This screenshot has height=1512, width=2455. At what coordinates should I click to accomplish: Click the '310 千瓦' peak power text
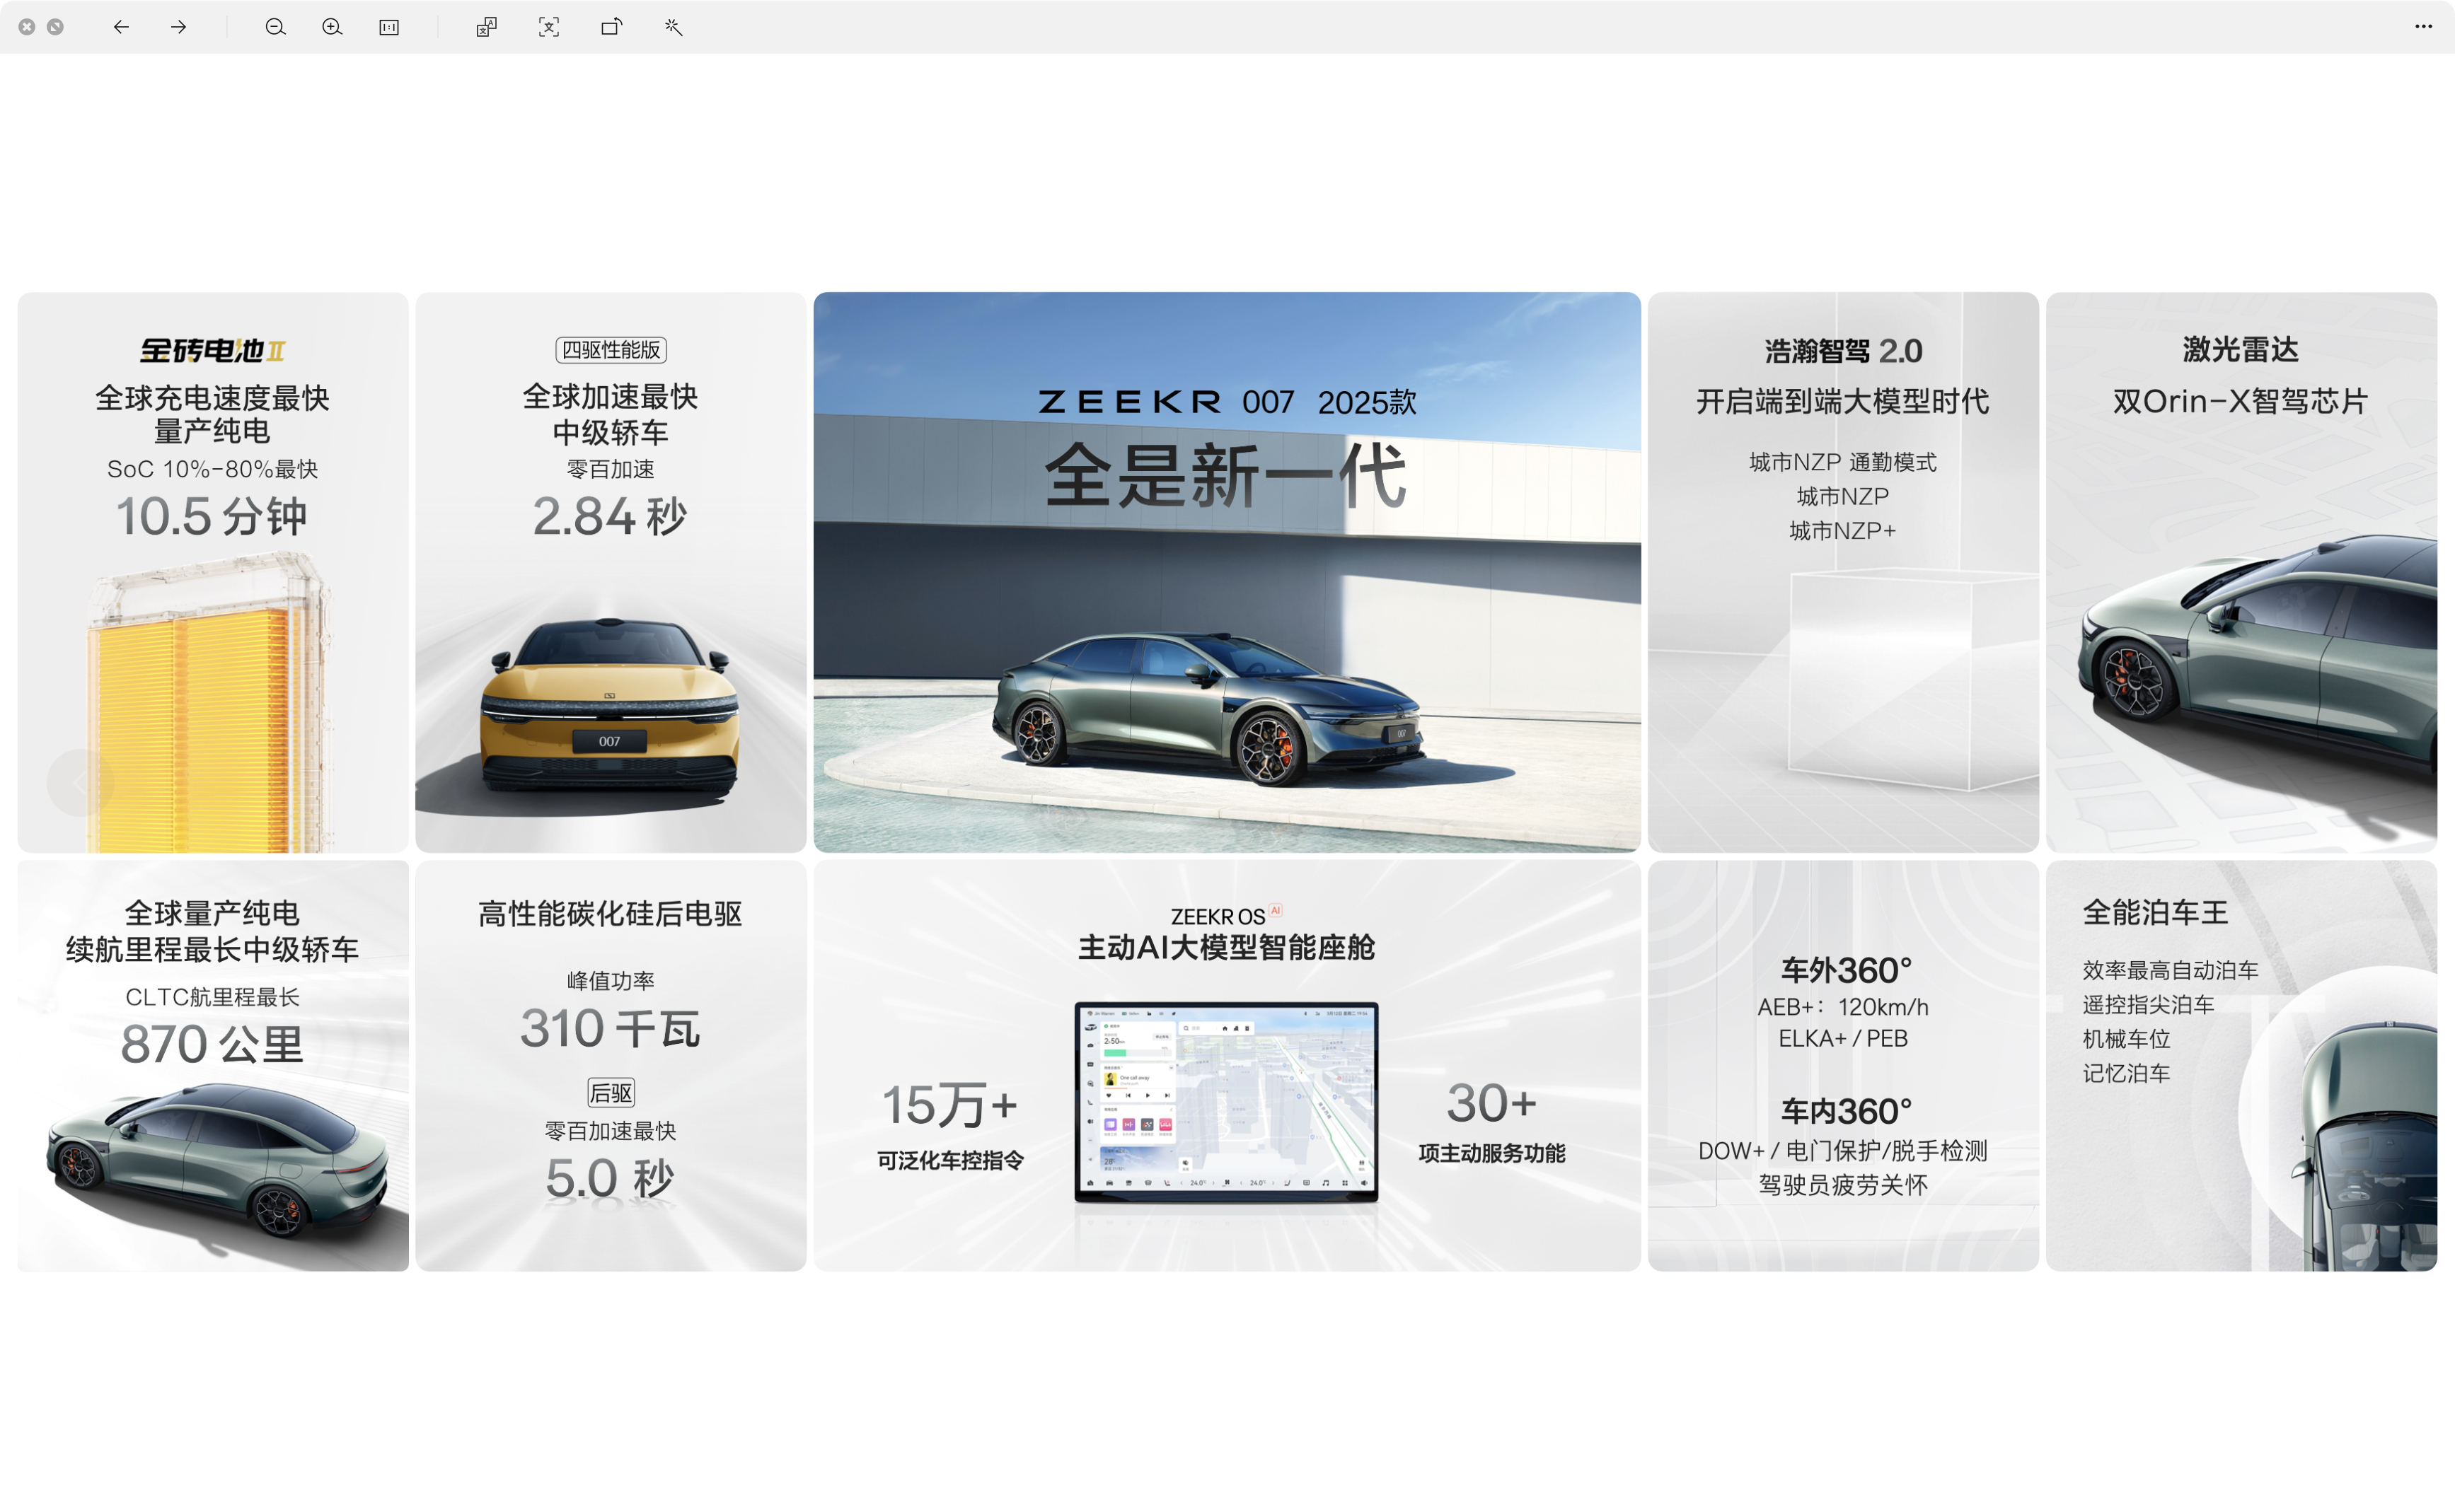[611, 1028]
